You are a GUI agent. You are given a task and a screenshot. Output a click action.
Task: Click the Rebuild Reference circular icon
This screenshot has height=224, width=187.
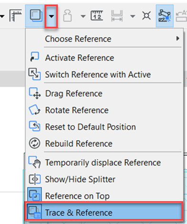pos(34,143)
